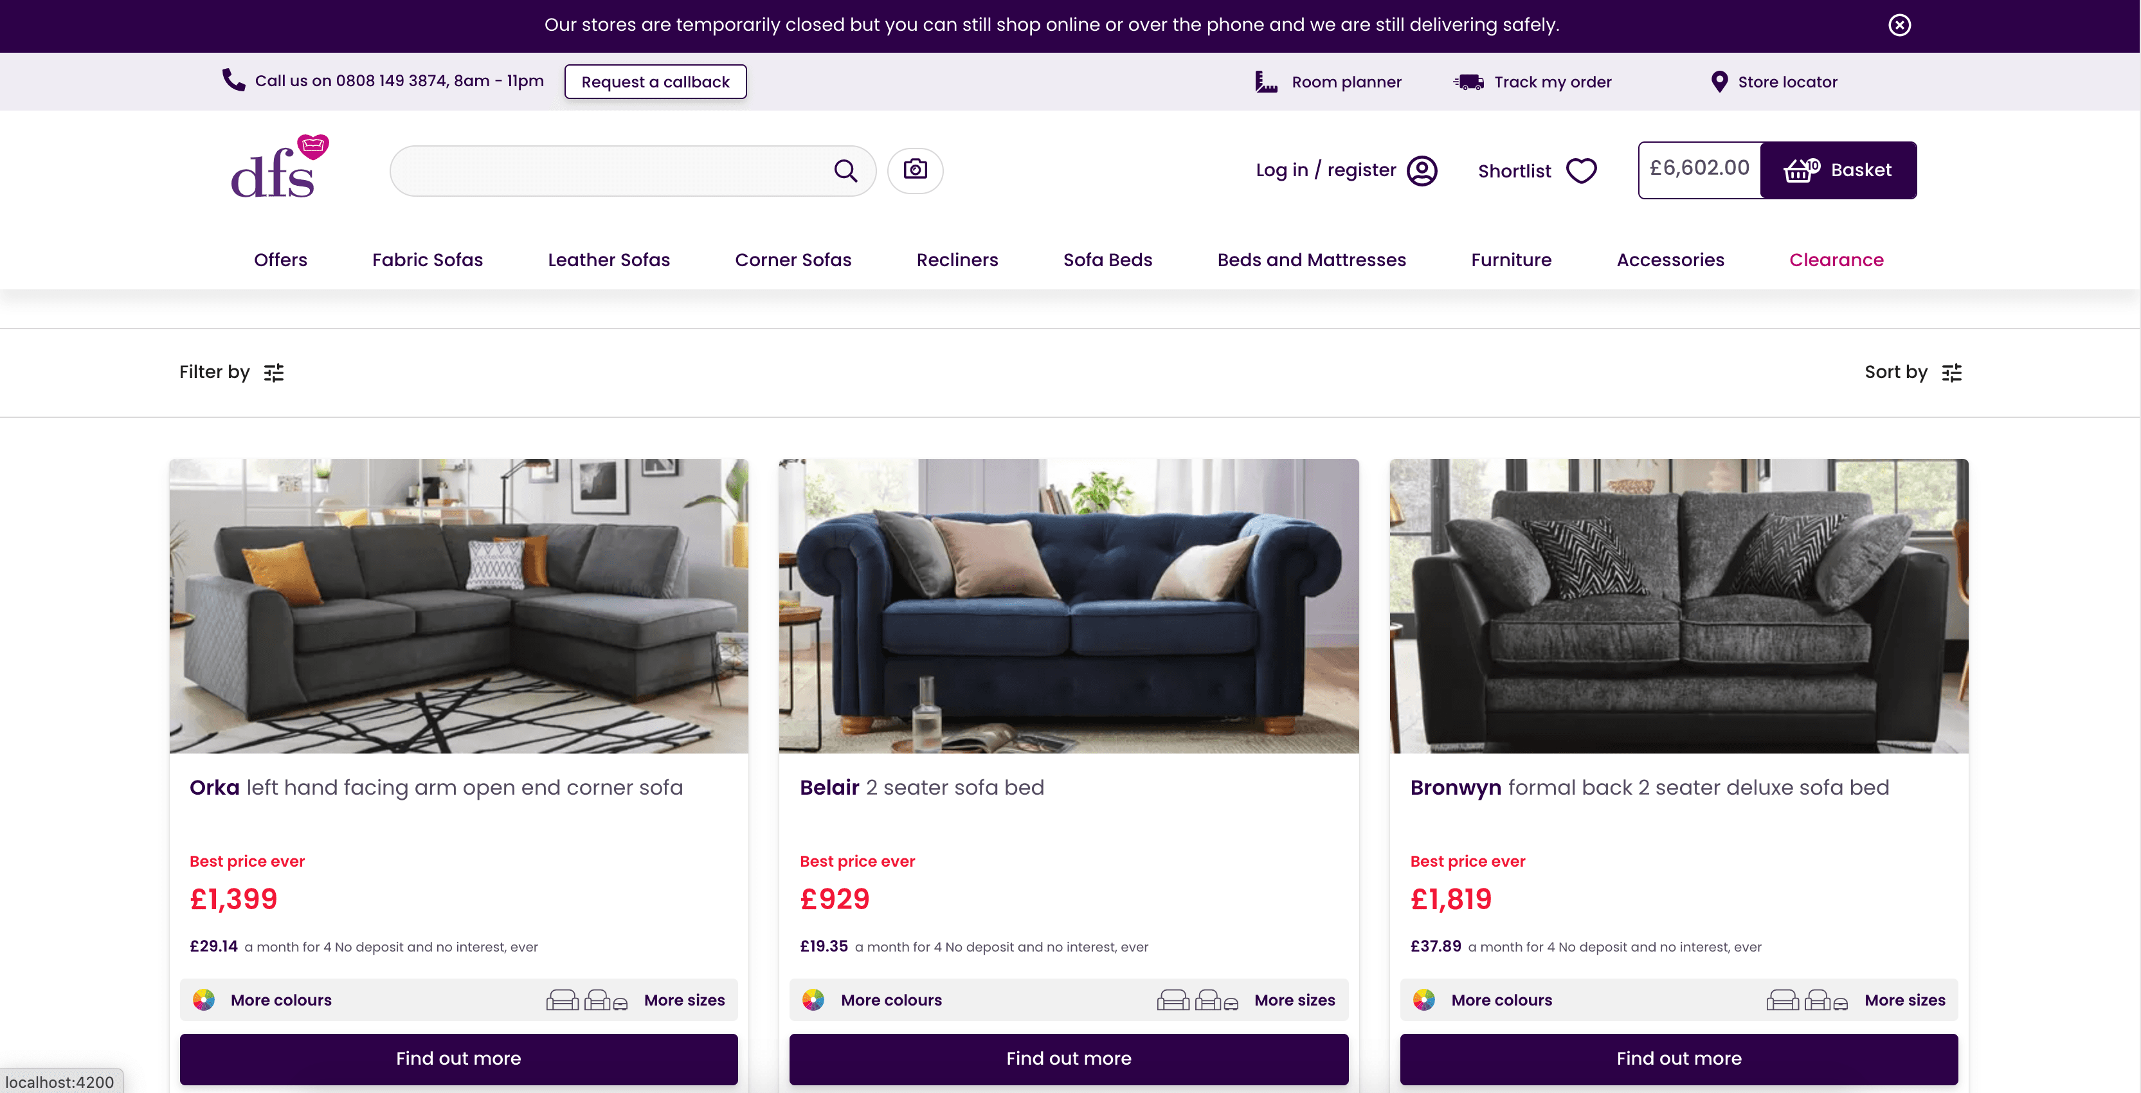
Task: Show More colours for the Bronwyn sofa bed
Action: 1500,1000
